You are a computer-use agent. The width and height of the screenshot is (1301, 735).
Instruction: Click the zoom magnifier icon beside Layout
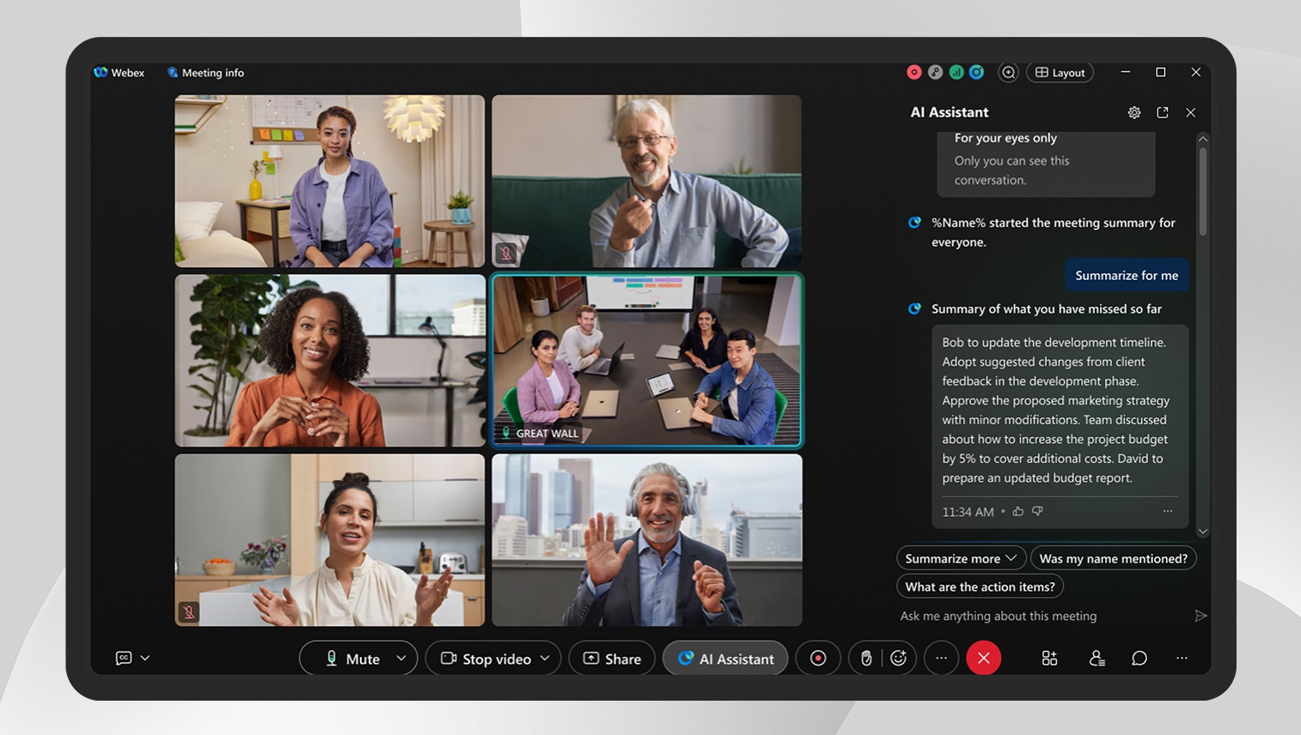(1008, 72)
